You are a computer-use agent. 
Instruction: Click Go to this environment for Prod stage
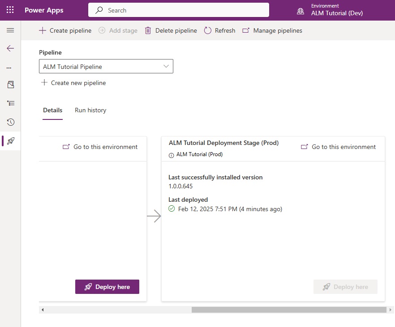point(338,147)
